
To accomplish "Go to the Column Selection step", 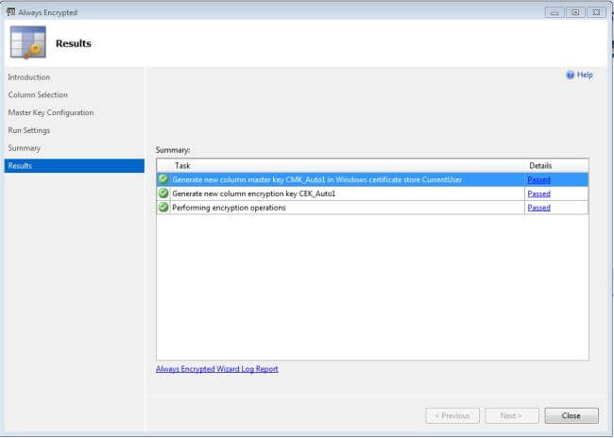I will click(38, 94).
